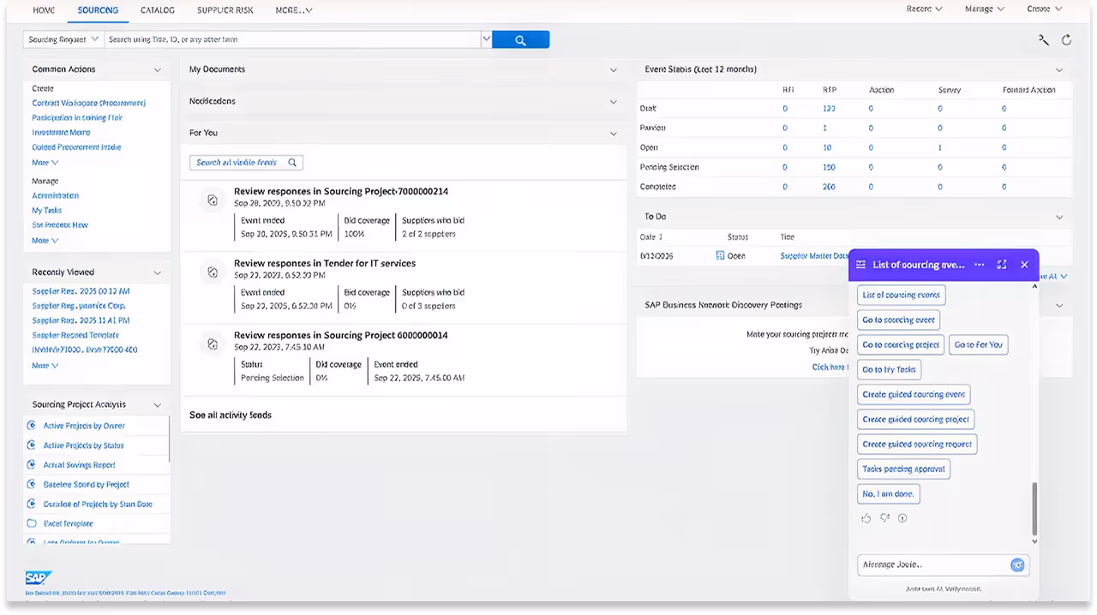
Task: Collapse the Recently Viewed panel
Action: coord(157,272)
